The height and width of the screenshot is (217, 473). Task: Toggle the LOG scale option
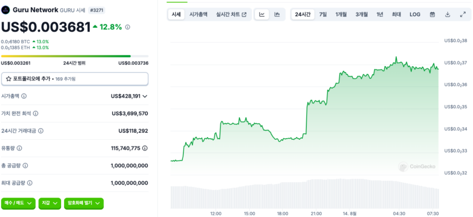[415, 14]
